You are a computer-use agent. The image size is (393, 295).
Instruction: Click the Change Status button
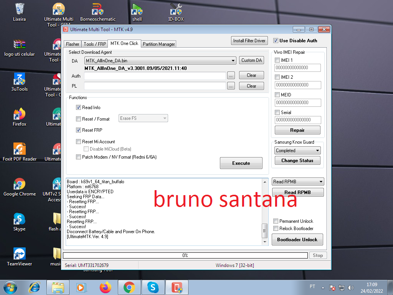click(297, 161)
